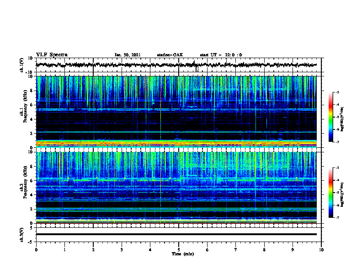Click the 'start UT = 22:0 :0' text

(x=221, y=55)
